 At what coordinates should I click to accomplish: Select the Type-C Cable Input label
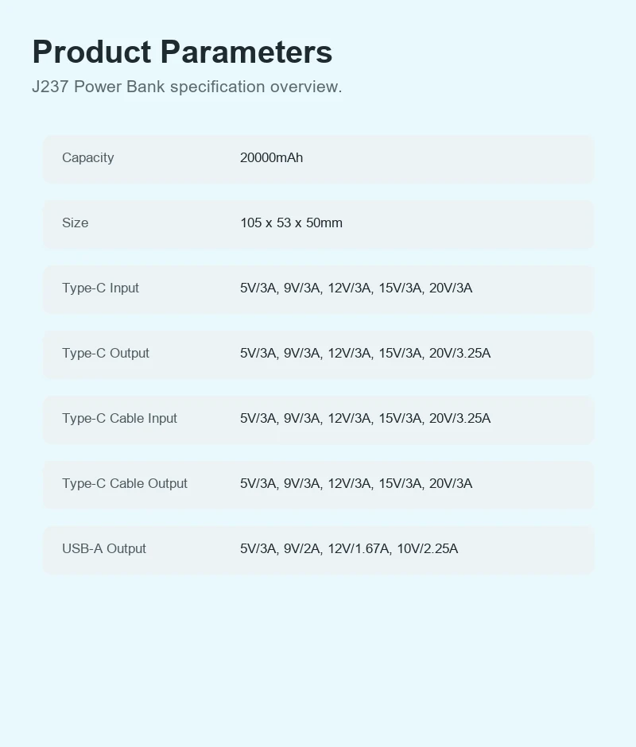(119, 418)
